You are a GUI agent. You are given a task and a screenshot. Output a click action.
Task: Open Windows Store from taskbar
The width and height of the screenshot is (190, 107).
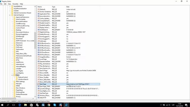31,105
